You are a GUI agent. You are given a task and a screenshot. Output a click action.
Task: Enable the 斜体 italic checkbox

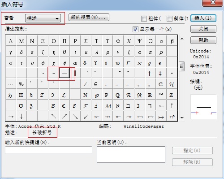tap(169, 18)
